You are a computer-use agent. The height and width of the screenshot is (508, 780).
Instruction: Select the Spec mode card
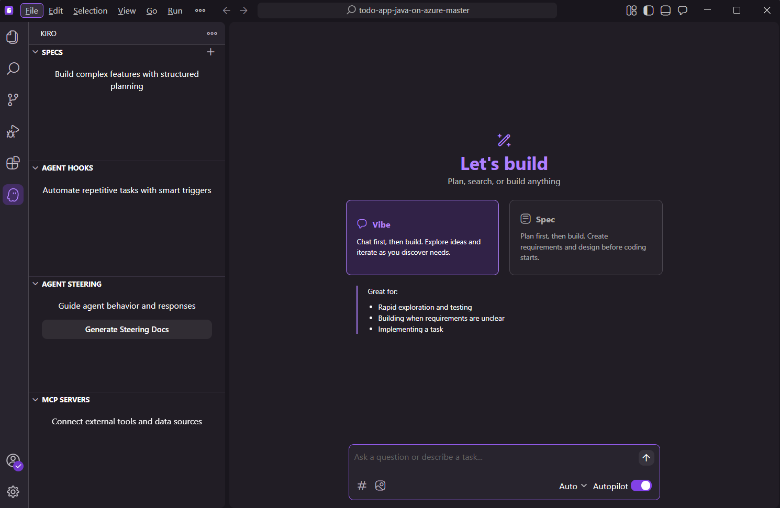tap(585, 238)
